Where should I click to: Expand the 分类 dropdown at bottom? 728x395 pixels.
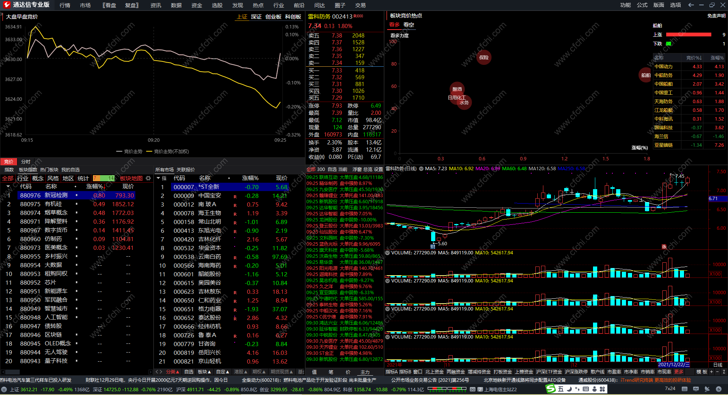tap(173, 372)
